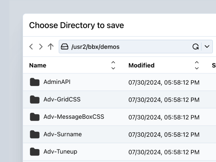Choose the Adv-Surname directory name
Image resolution: width=216 pixels, height=162 pixels.
(63, 134)
